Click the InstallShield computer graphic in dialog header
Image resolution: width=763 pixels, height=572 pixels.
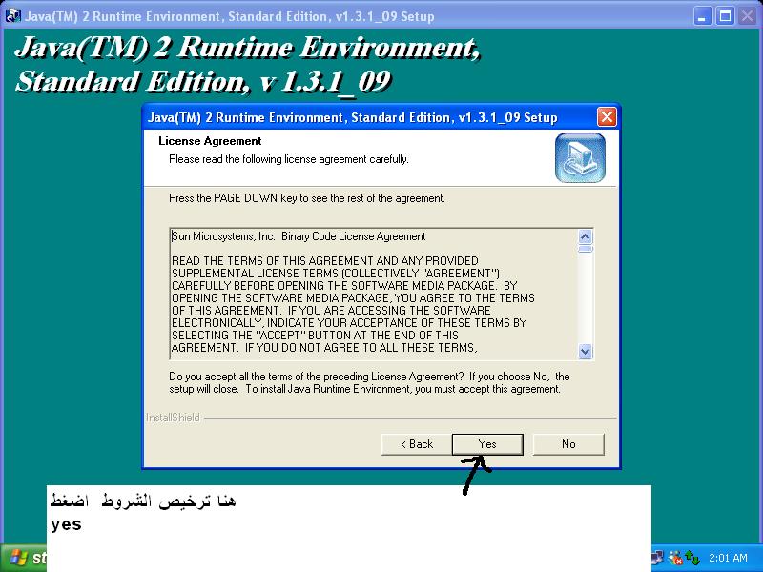pos(580,158)
